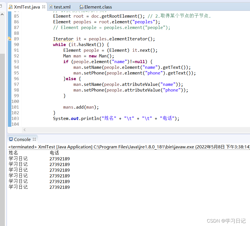This screenshot has width=250, height=226.
Task: Select the Console view tab
Action: pyautogui.click(x=22, y=139)
